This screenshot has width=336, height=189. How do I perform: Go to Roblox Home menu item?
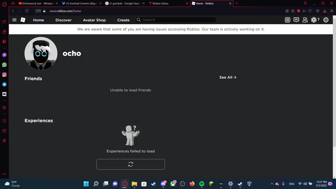tap(38, 20)
